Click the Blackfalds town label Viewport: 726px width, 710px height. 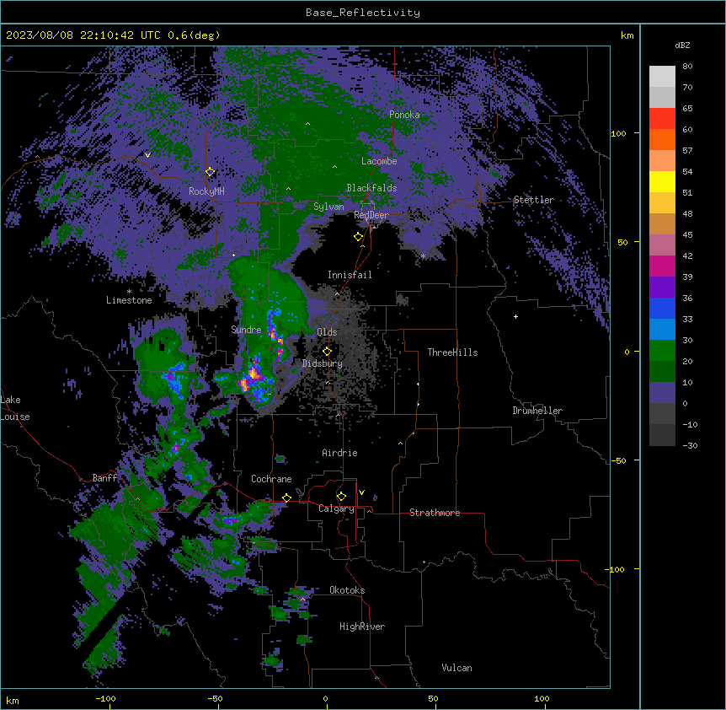point(371,188)
